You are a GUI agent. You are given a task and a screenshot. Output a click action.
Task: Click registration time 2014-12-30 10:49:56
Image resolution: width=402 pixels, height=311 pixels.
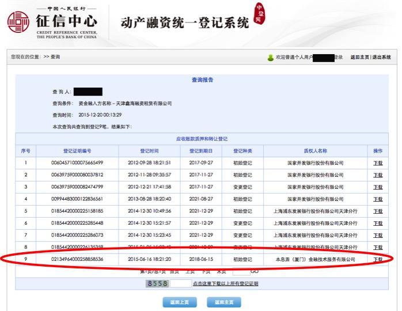[150, 211]
